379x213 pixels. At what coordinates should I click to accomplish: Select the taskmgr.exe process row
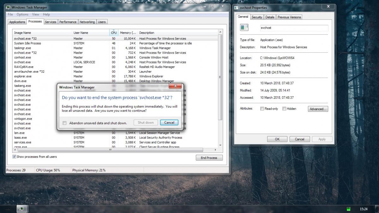click(x=115, y=48)
